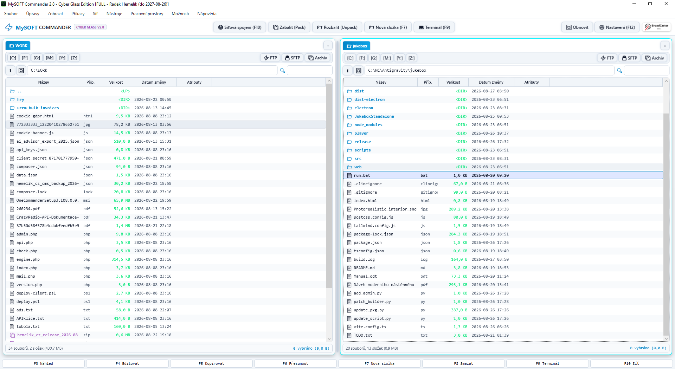Select file package-lock.json
This screenshot has height=369, width=675.
[503, 234]
